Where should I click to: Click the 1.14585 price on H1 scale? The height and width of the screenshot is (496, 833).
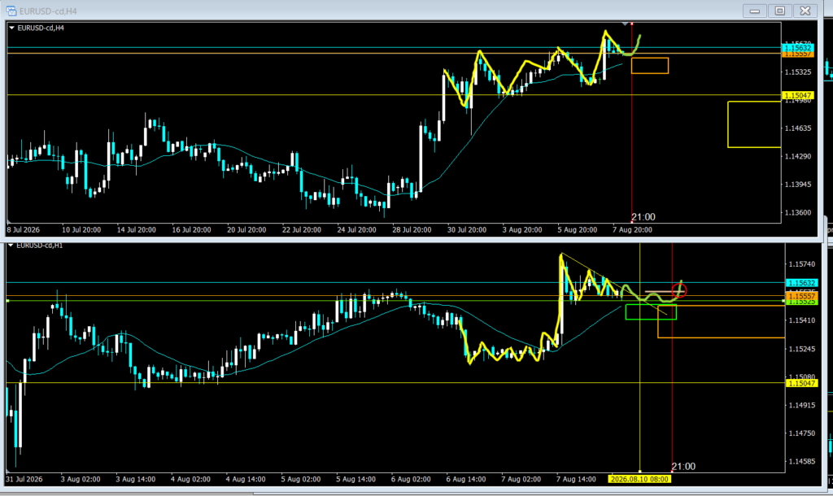[x=801, y=462]
